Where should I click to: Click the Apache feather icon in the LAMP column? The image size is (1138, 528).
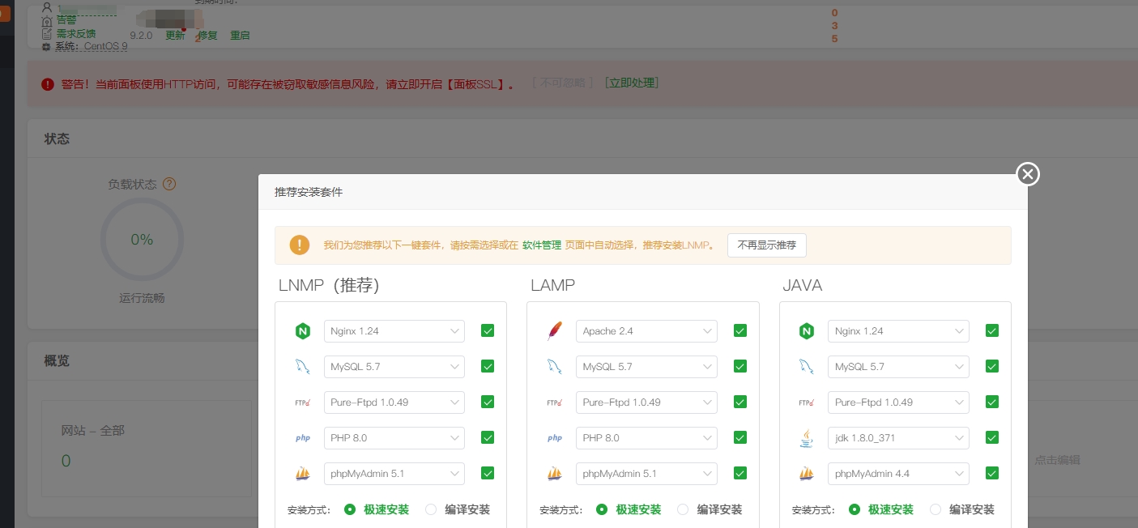click(555, 330)
